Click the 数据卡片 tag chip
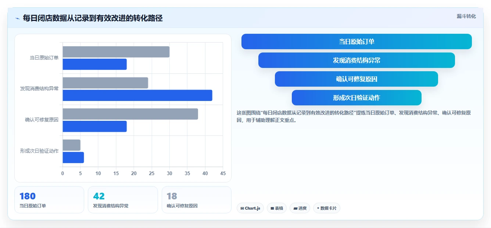 327,208
